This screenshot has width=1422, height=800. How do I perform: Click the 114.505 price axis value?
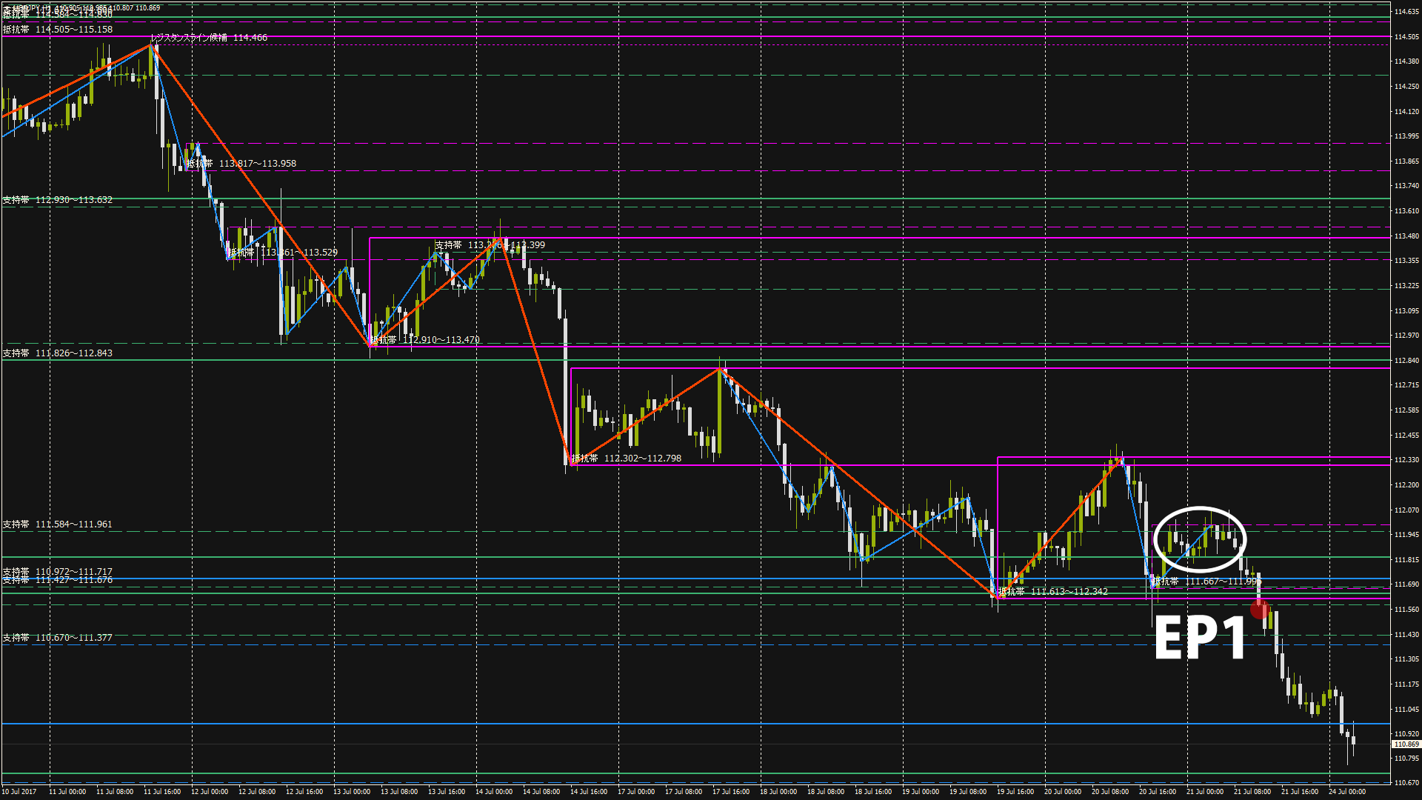1406,37
